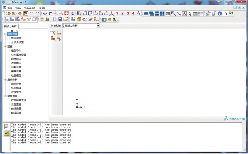Click the blue Query Information icon
This screenshot has height=154, width=248.
point(220,13)
